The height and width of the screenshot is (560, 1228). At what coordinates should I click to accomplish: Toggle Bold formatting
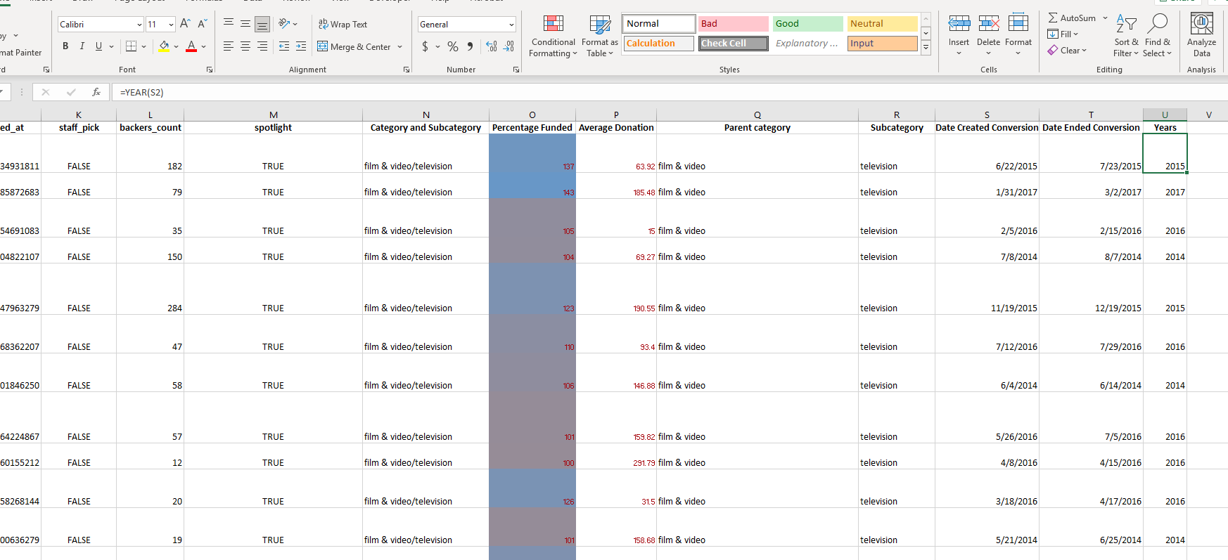click(65, 46)
